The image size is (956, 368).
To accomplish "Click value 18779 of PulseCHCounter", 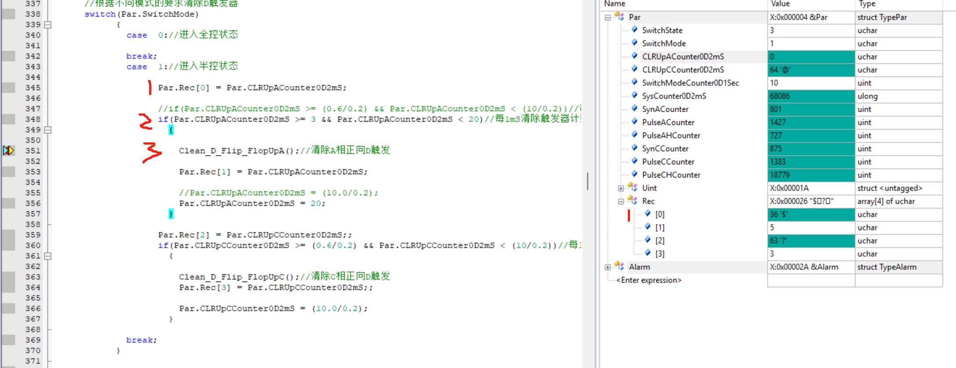I will (811, 175).
